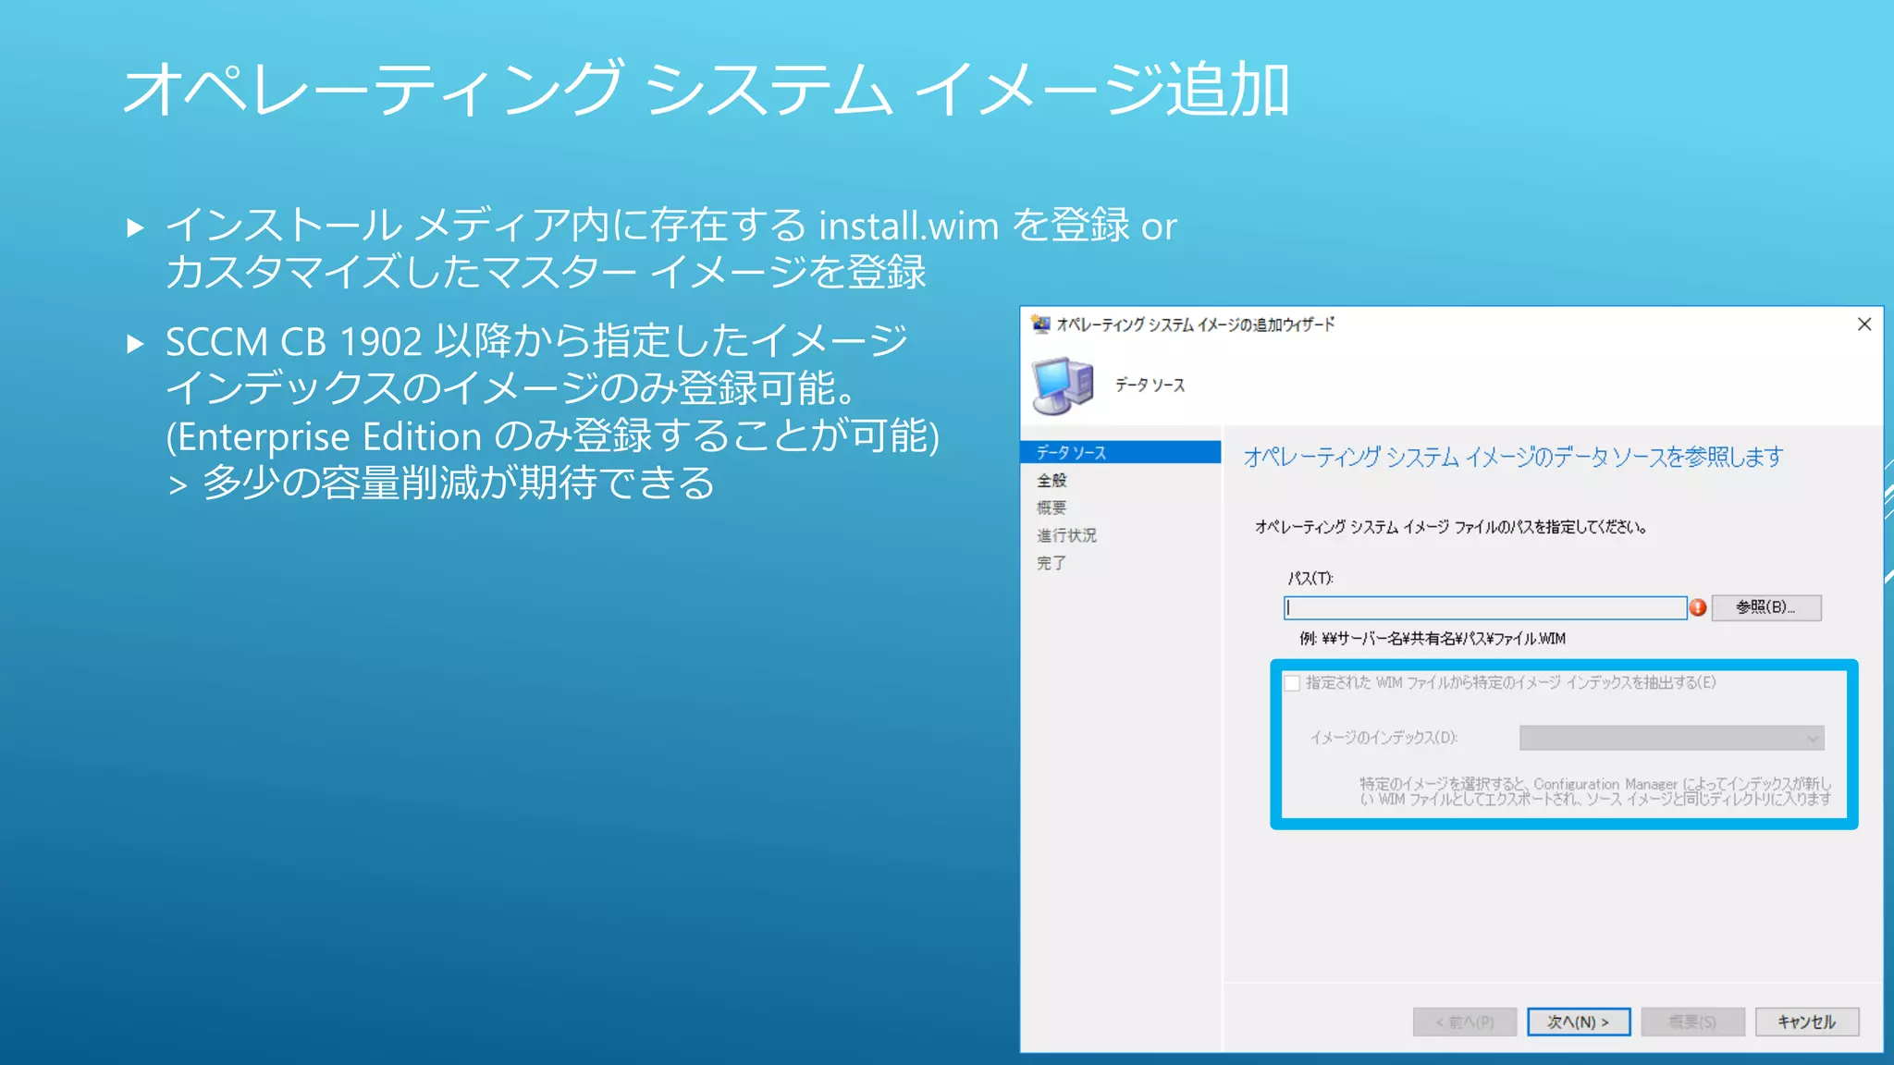
Task: Click the 次へ(N) > button
Action: [x=1579, y=1022]
